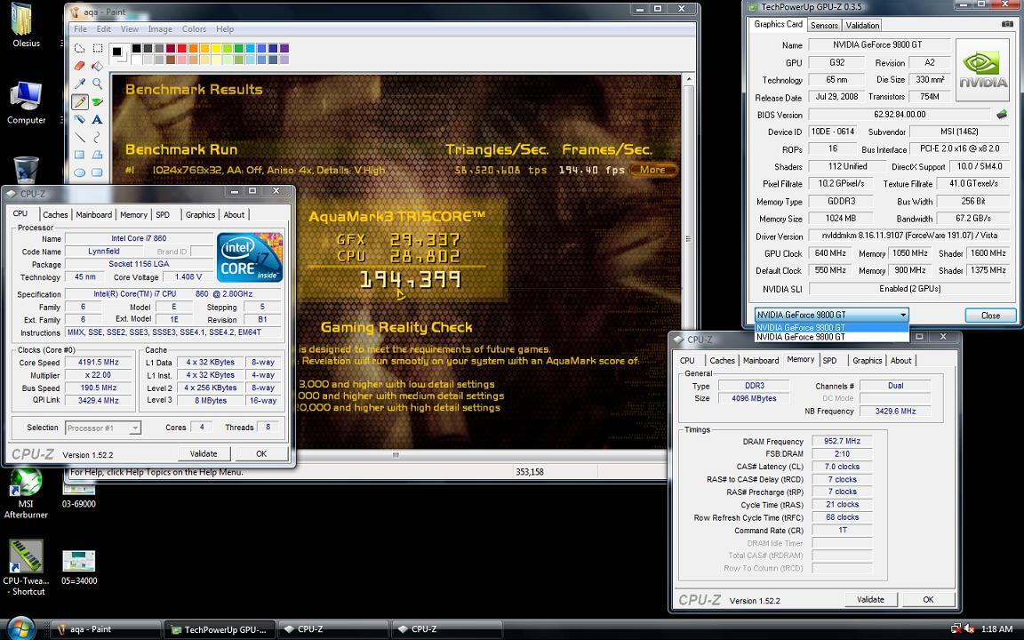Open the Image menu in Paint

point(160,28)
